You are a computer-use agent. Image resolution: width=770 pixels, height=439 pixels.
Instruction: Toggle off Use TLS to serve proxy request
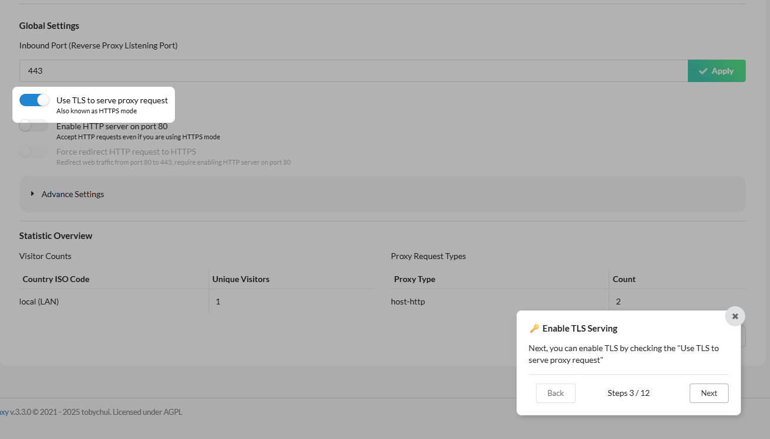[34, 100]
